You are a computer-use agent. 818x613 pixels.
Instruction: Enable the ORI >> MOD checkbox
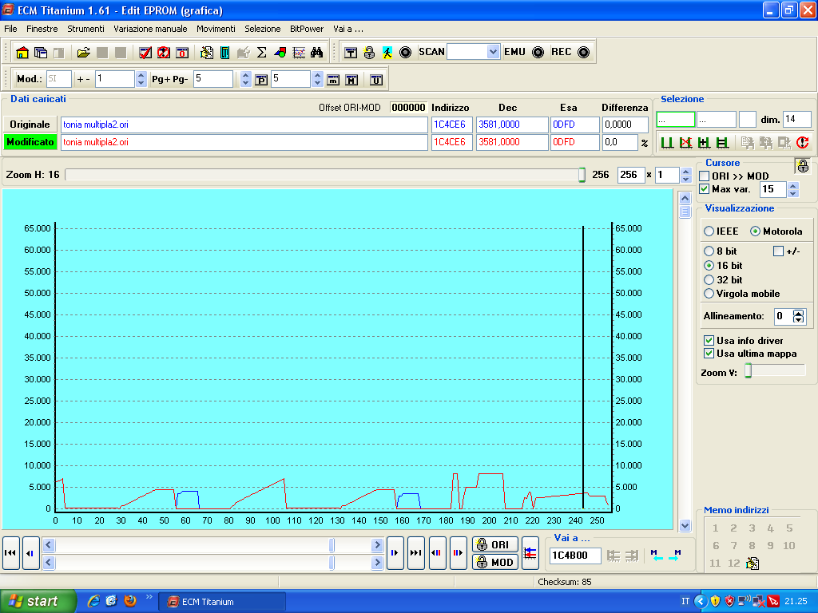[705, 176]
